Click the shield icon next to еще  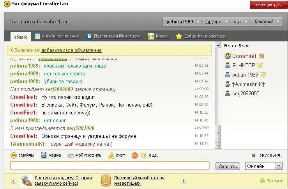click(x=143, y=155)
